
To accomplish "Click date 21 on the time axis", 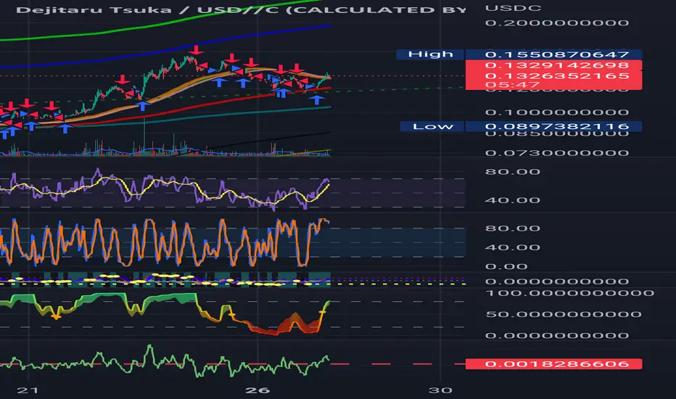I will [x=28, y=390].
